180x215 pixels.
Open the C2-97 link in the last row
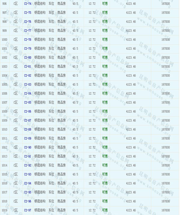[x=28, y=211]
